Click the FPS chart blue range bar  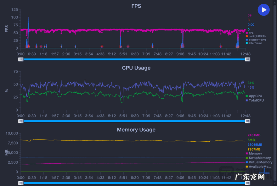134,59
